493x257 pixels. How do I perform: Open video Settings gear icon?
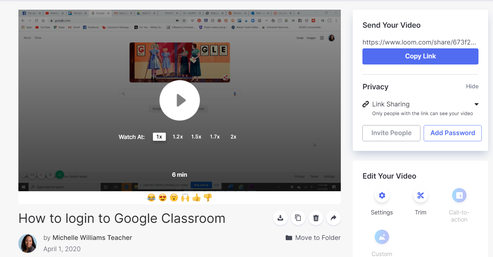coord(382,195)
